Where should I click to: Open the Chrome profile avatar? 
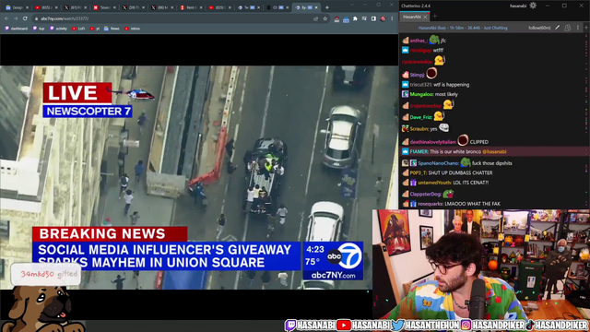click(383, 18)
